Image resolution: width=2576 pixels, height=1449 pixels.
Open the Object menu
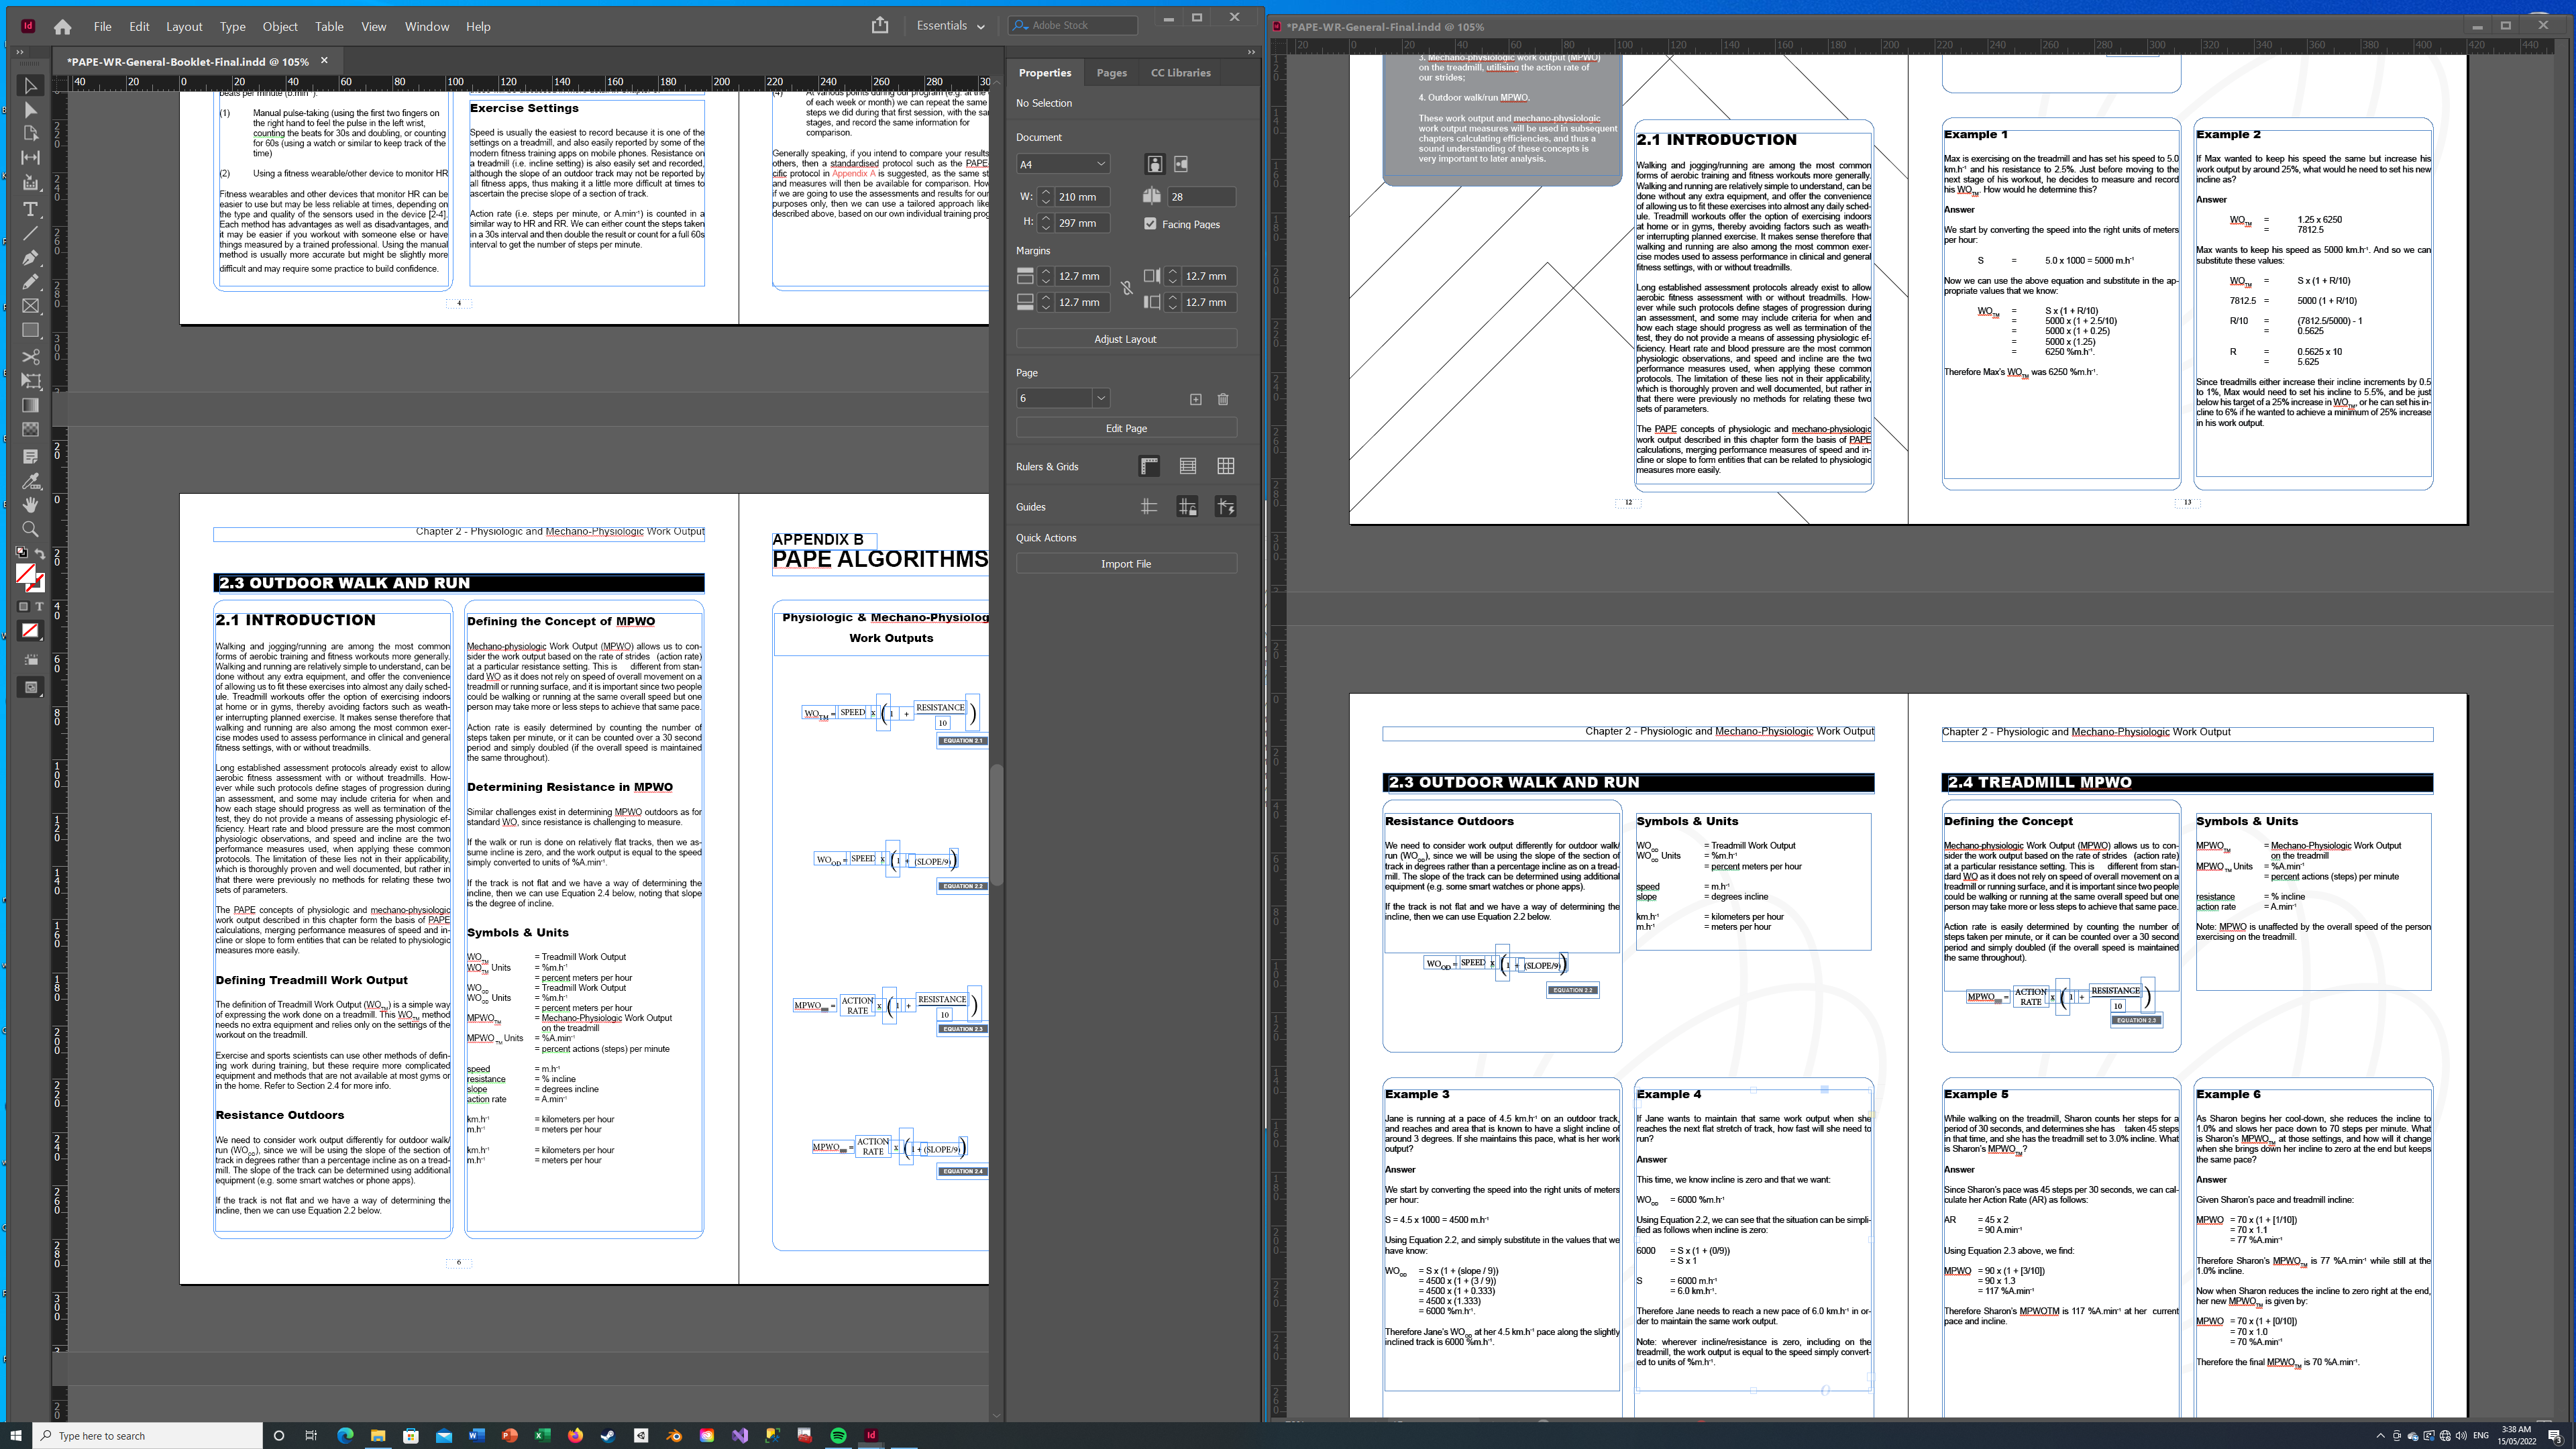click(x=280, y=26)
